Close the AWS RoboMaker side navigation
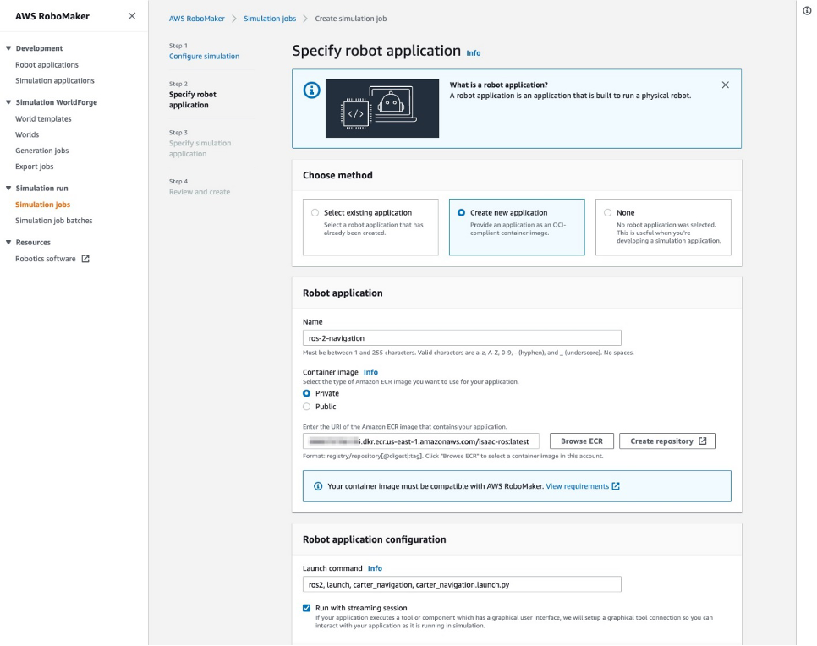Screen dimensions: 817x646 (132, 16)
